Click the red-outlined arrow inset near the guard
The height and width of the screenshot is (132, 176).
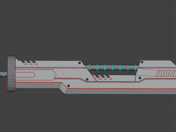(x=25, y=75)
